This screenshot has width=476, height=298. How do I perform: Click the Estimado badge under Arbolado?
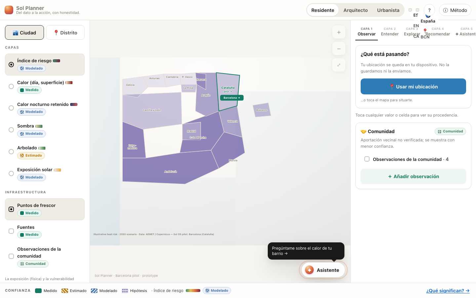pyautogui.click(x=31, y=156)
